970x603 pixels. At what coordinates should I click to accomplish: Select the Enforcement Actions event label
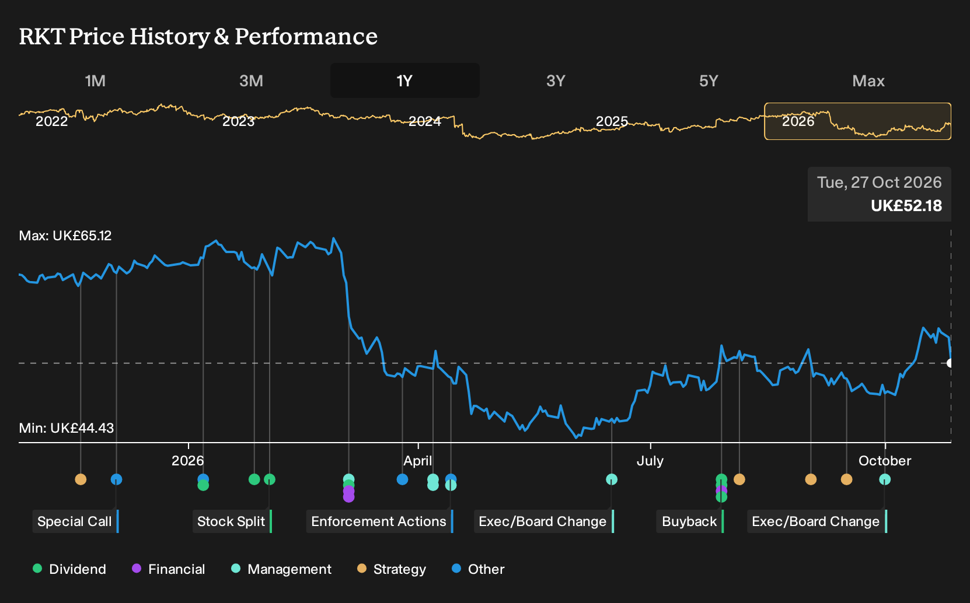coord(379,521)
